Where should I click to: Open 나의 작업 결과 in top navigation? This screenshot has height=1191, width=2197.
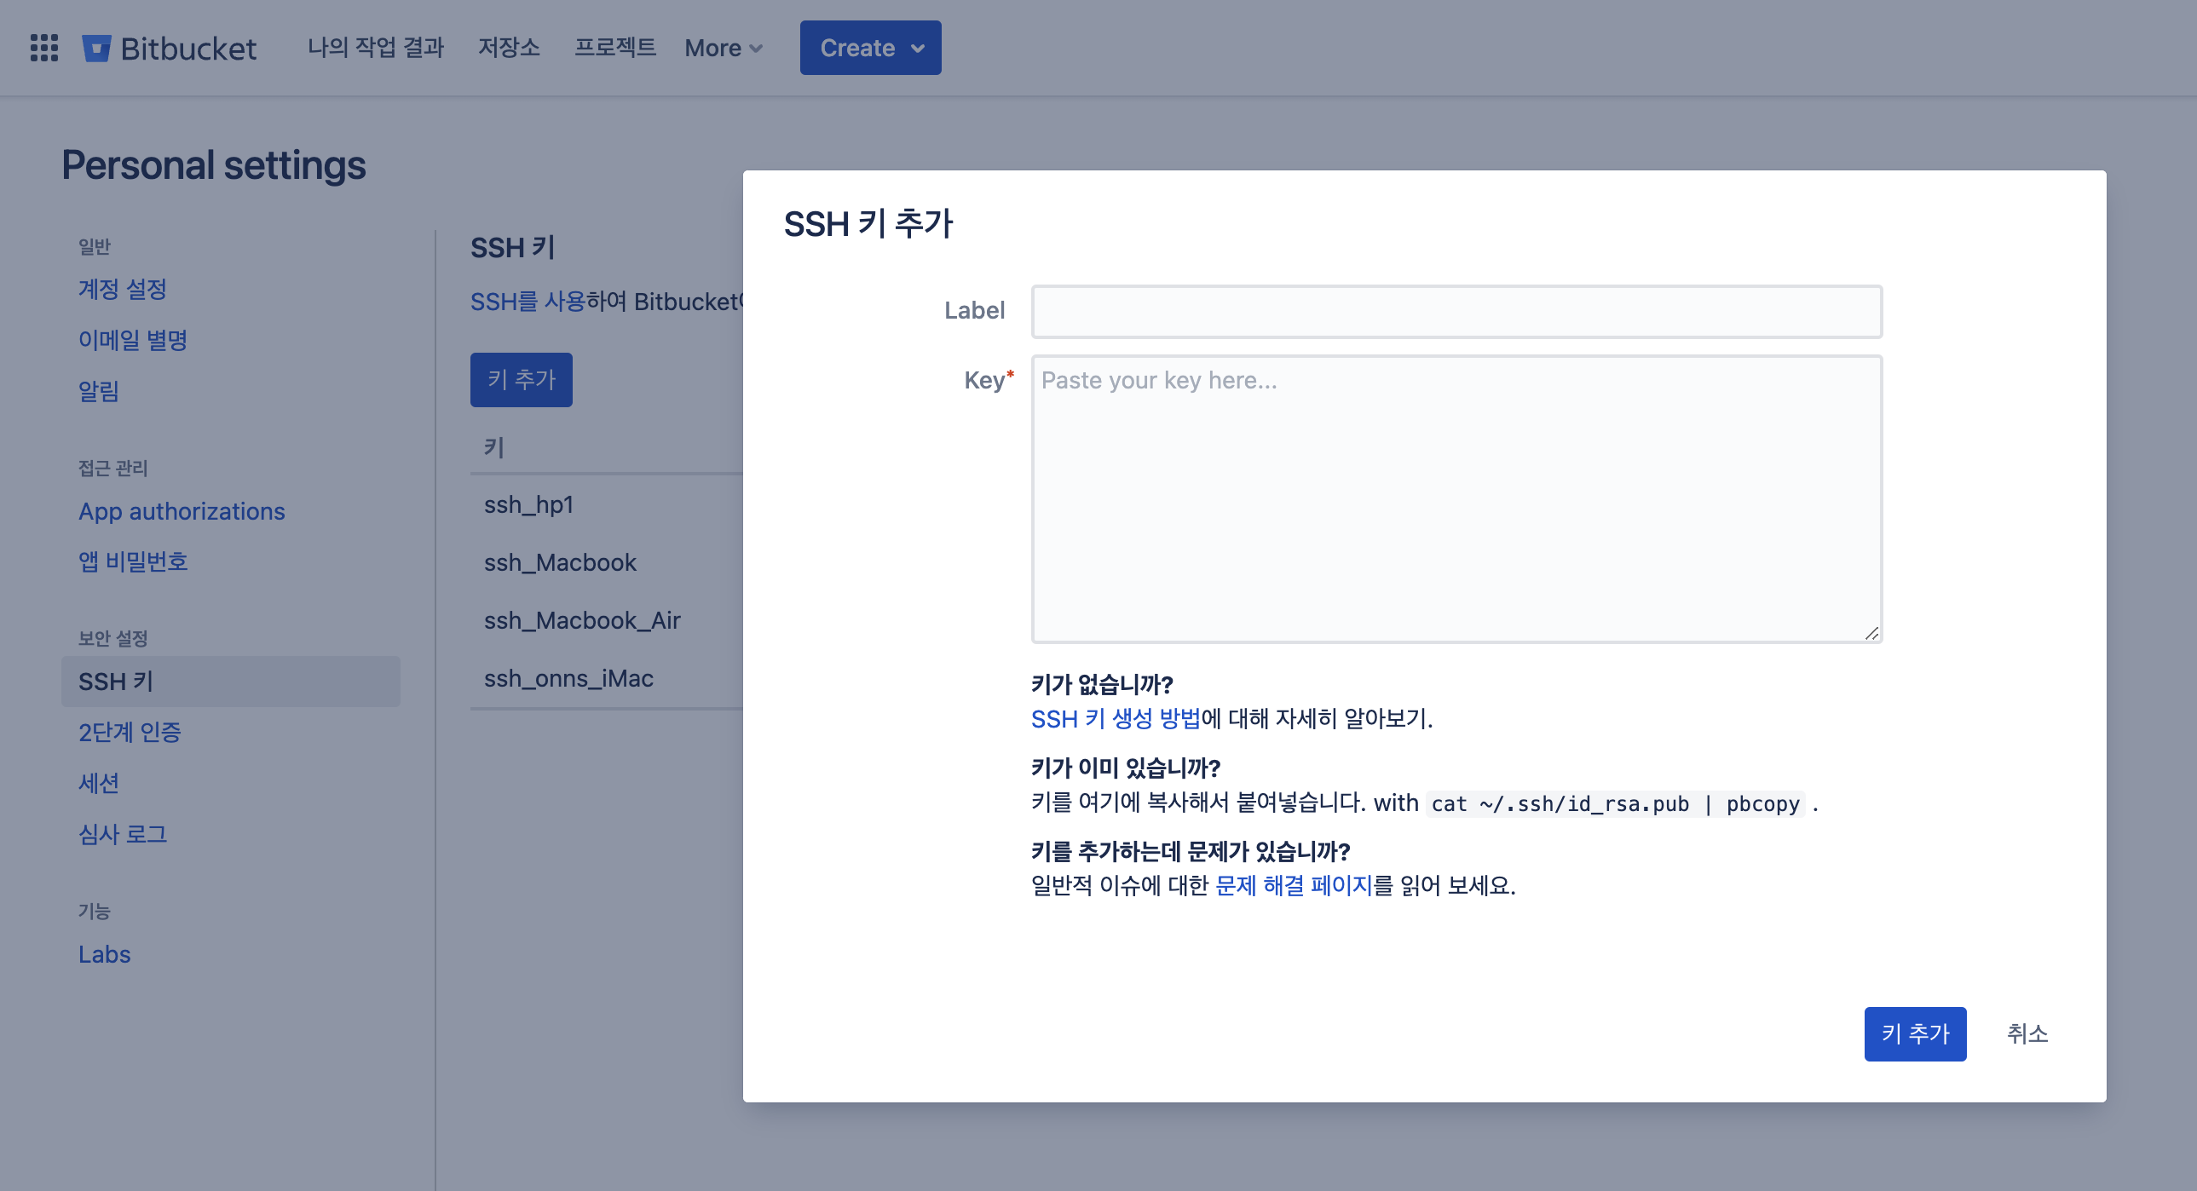point(375,48)
